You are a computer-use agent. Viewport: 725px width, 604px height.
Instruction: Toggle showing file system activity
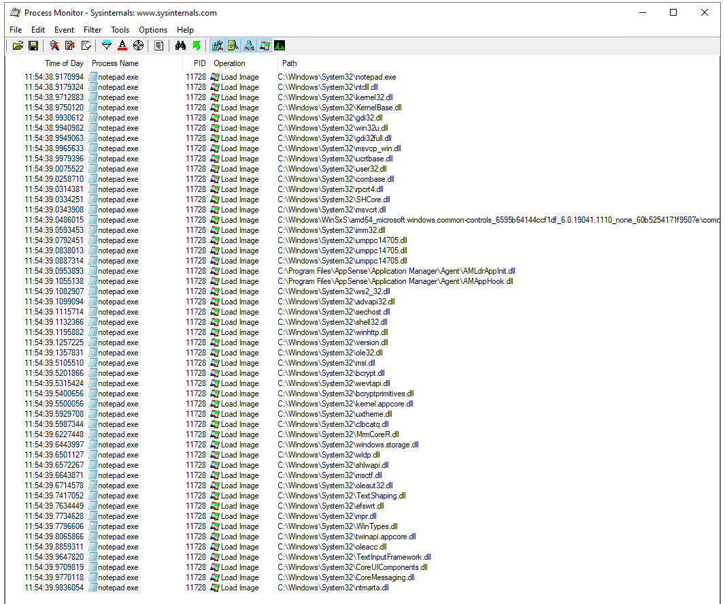pos(233,45)
